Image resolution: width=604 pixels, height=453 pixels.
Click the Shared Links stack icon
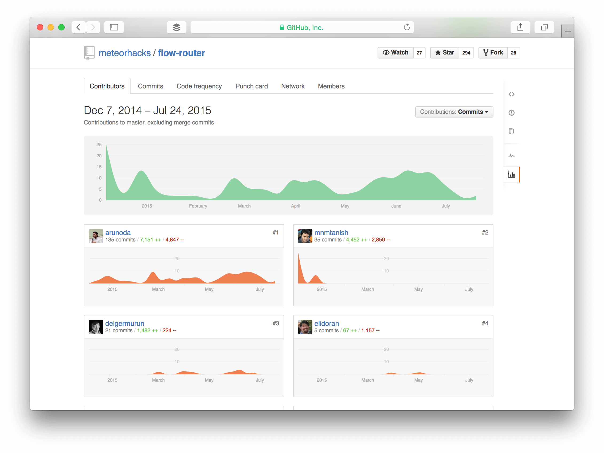[x=177, y=27]
